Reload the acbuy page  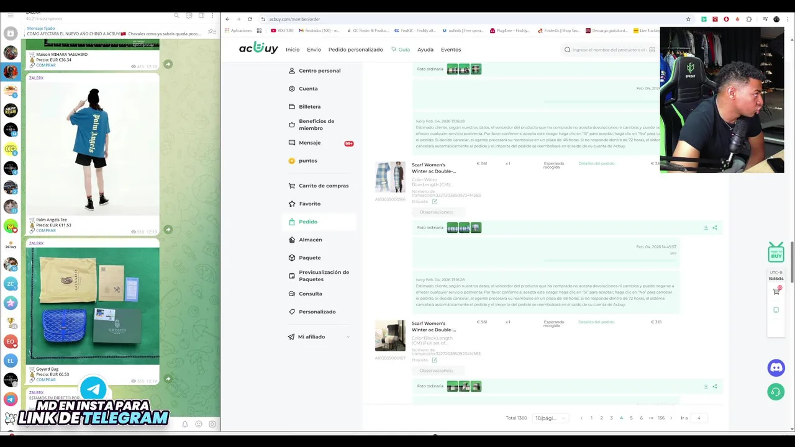(x=250, y=19)
